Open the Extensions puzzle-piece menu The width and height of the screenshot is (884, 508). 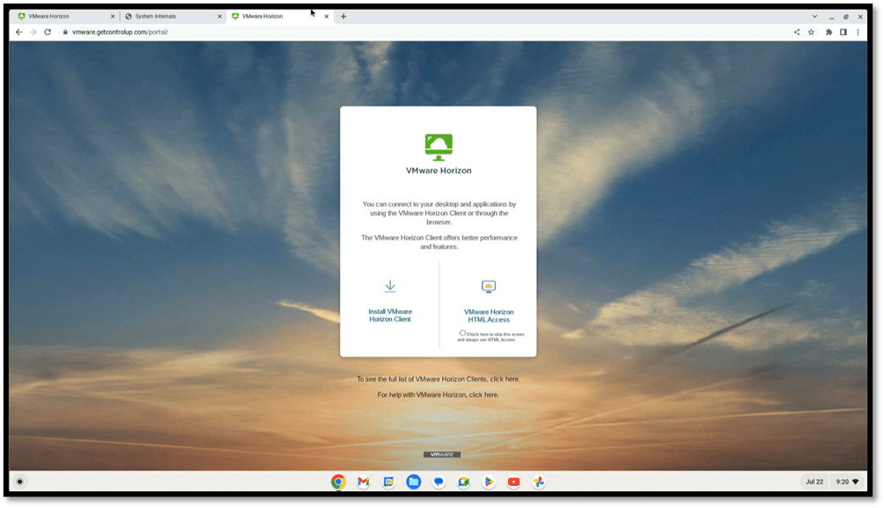tap(829, 33)
